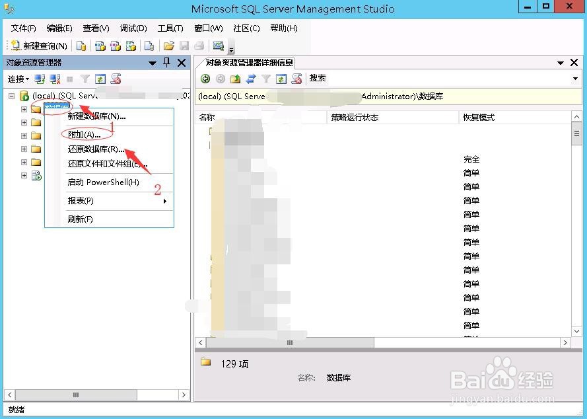
Task: Click the Forward arrow in details pane
Action: (x=221, y=79)
